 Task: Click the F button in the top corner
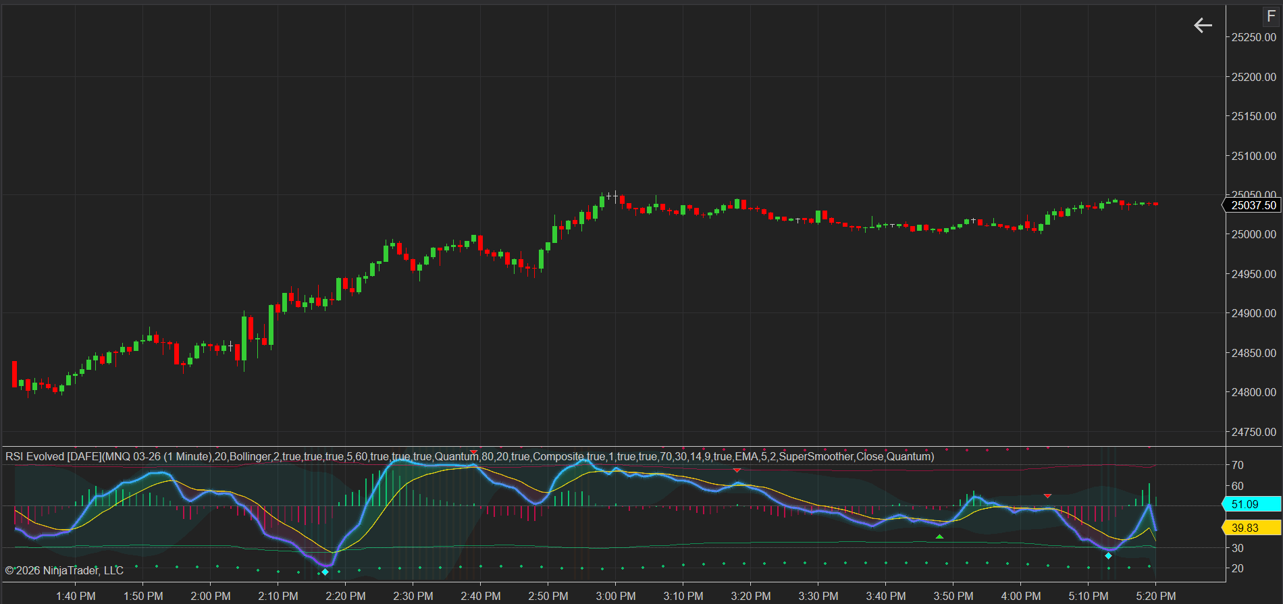(1271, 16)
